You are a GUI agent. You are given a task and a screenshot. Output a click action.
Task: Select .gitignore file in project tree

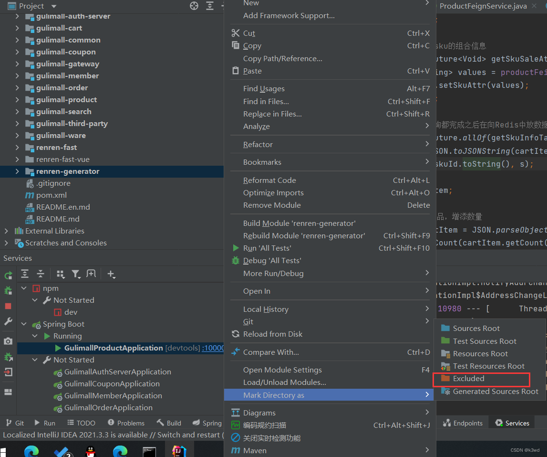tap(53, 183)
